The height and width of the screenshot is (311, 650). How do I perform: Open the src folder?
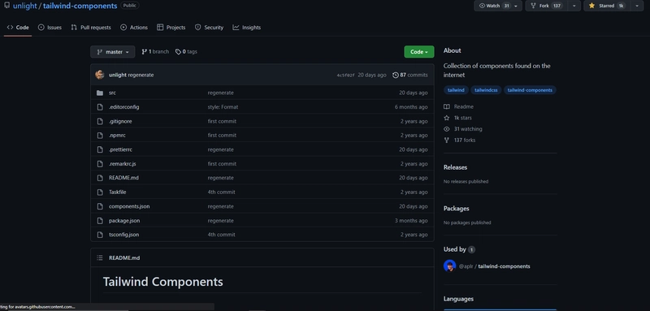pos(112,93)
